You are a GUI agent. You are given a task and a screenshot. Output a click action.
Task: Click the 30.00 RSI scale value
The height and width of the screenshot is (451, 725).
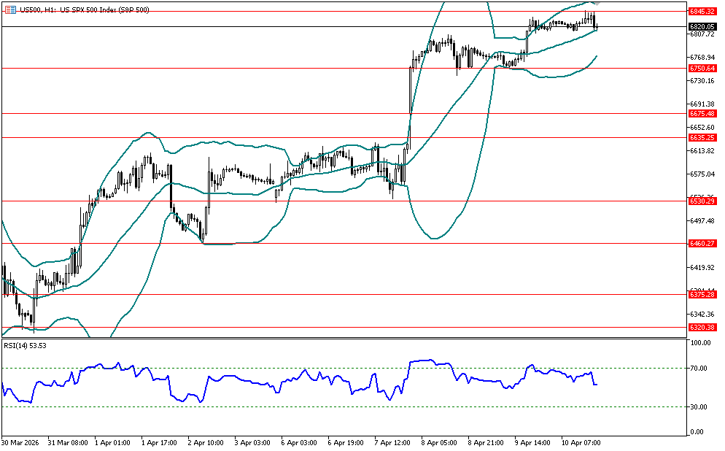[701, 406]
